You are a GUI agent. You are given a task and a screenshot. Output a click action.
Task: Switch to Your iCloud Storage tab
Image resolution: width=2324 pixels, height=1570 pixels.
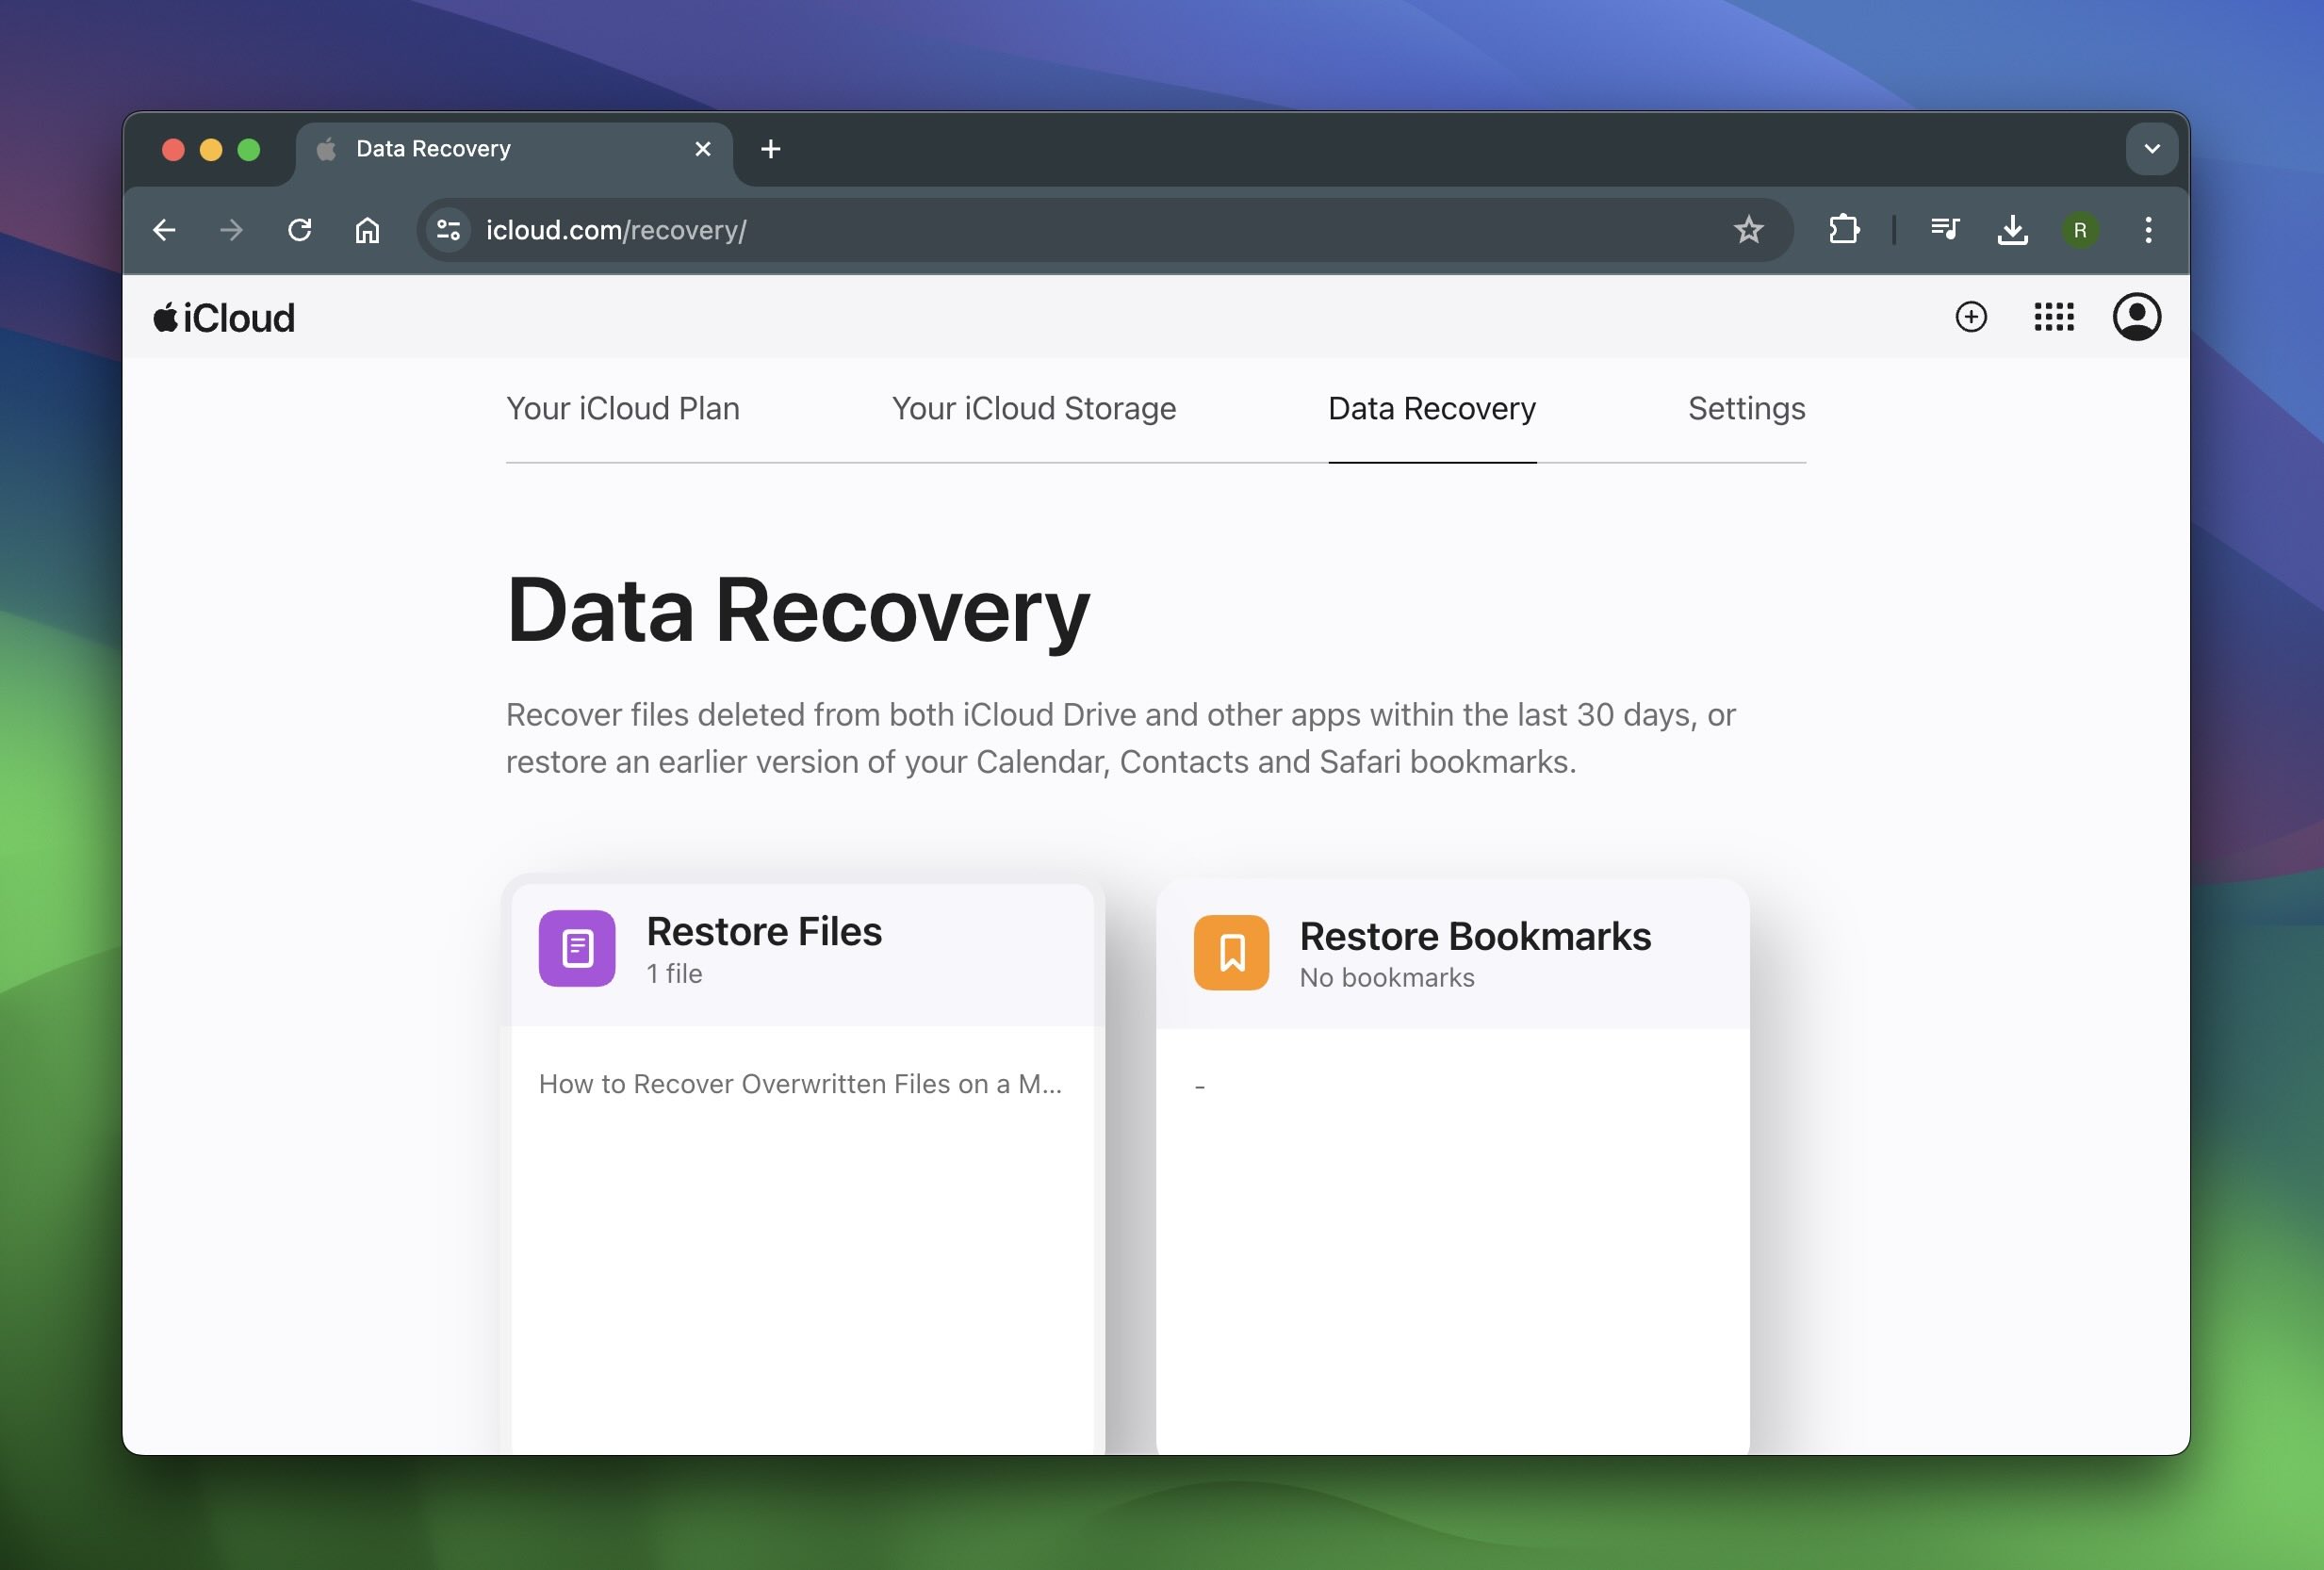[x=1034, y=409]
